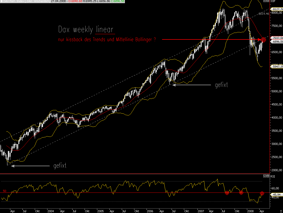Select the 'Dax weekly linear' text annotation
The width and height of the screenshot is (283, 213).
click(86, 29)
